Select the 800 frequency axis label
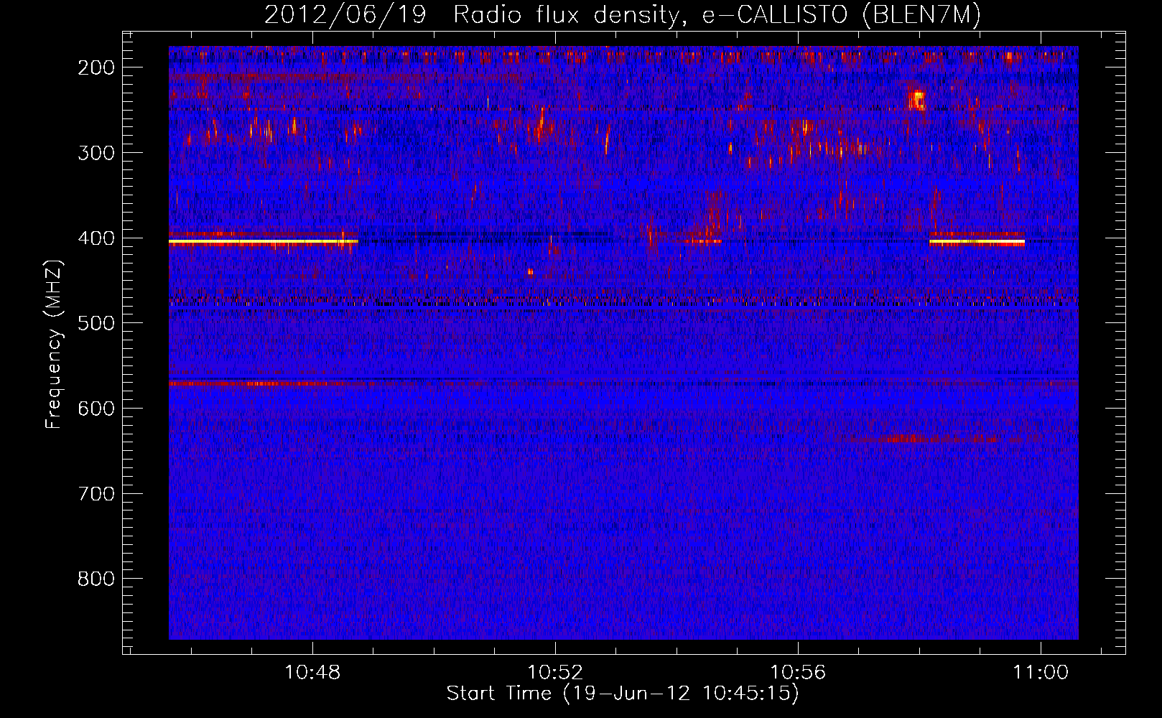Image resolution: width=1162 pixels, height=718 pixels. pyautogui.click(x=96, y=579)
